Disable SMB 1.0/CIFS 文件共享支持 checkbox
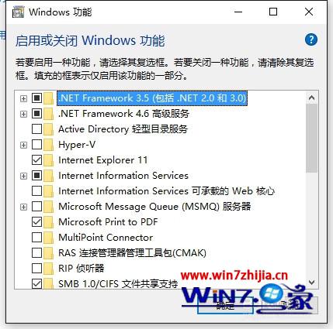 coord(36,284)
